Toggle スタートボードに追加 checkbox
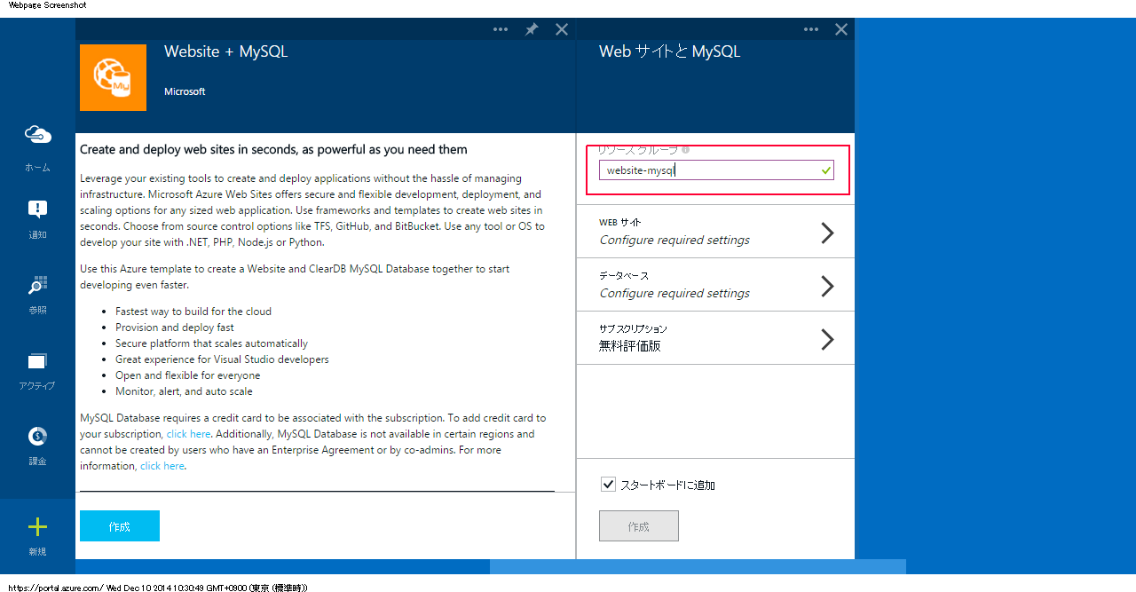This screenshot has height=592, width=1136. [608, 485]
